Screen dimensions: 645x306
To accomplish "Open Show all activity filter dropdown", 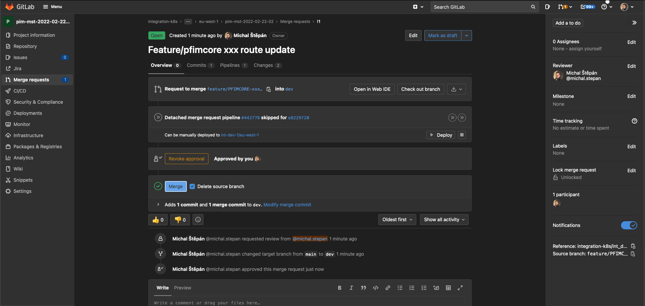I will point(444,220).
